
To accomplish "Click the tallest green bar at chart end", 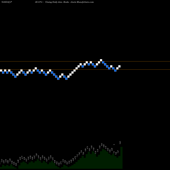I will [121, 158].
